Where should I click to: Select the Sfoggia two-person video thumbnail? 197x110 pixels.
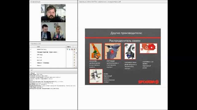tap(53, 31)
